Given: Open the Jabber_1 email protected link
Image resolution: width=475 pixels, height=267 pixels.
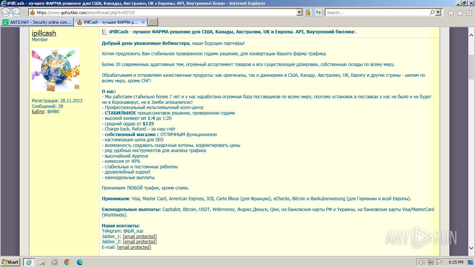Looking at the screenshot, I should [140, 236].
